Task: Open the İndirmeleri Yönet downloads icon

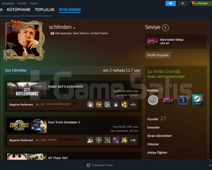Action: coord(88,165)
